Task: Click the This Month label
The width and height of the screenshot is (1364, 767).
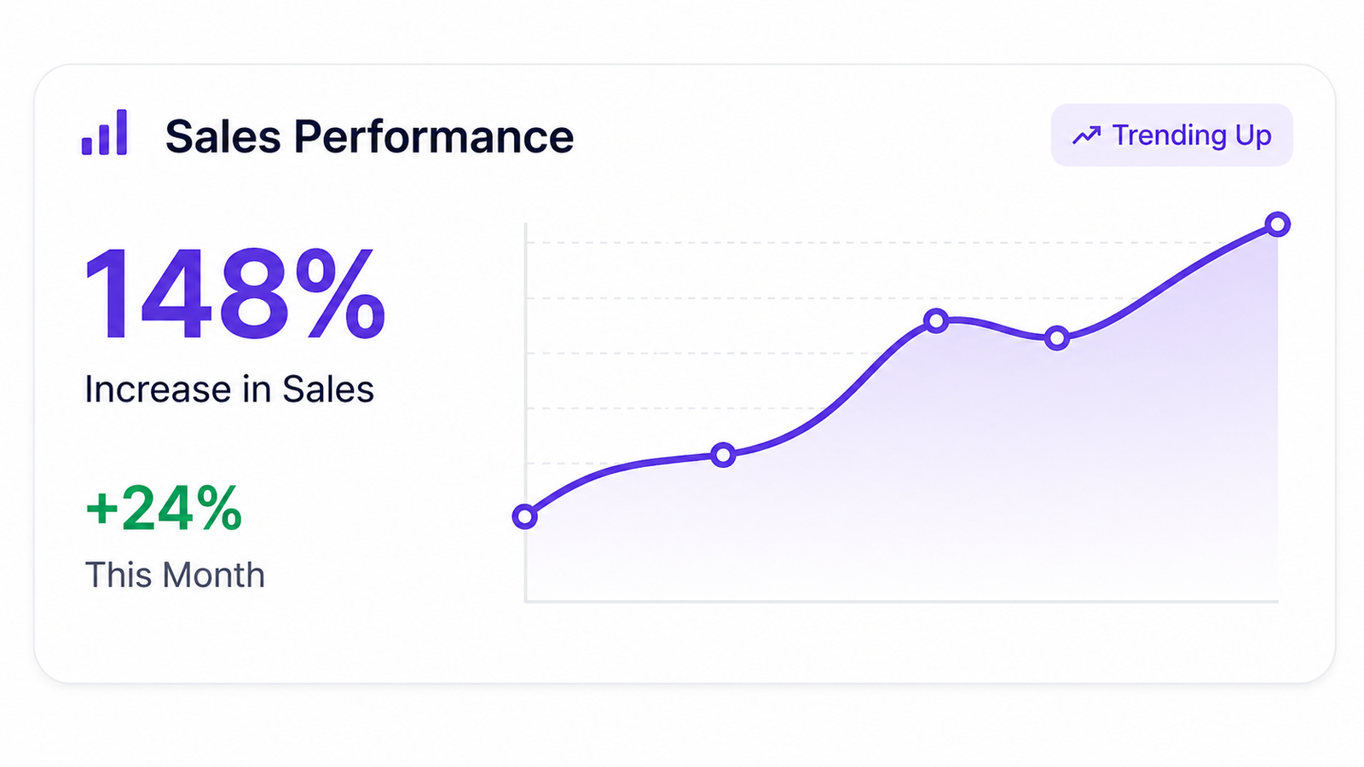Action: click(175, 575)
